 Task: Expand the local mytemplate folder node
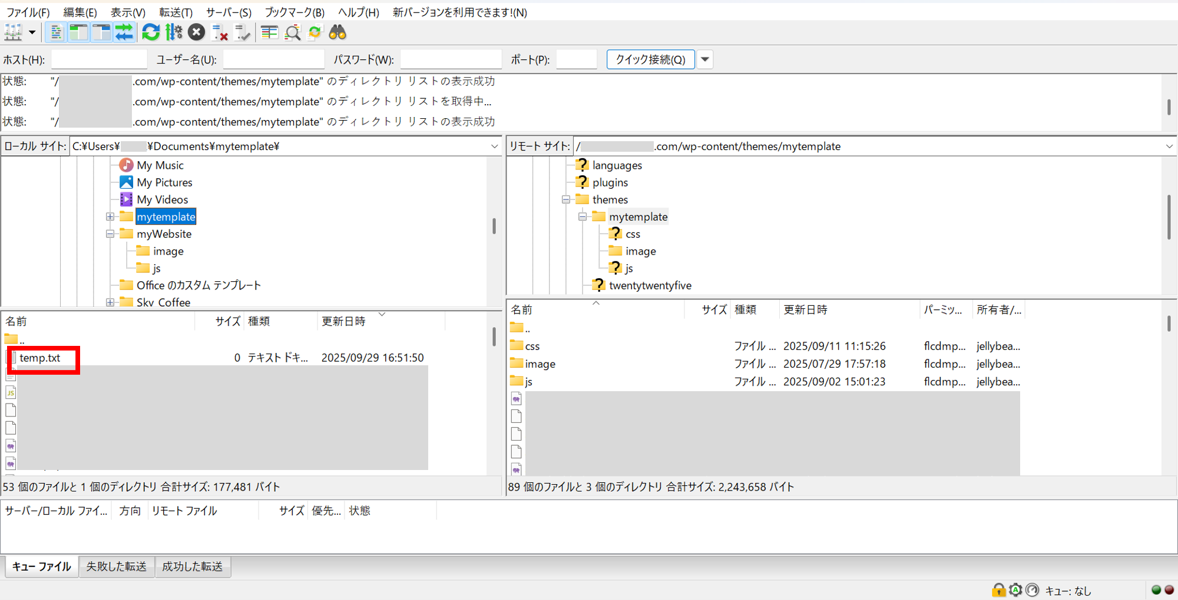coord(110,217)
